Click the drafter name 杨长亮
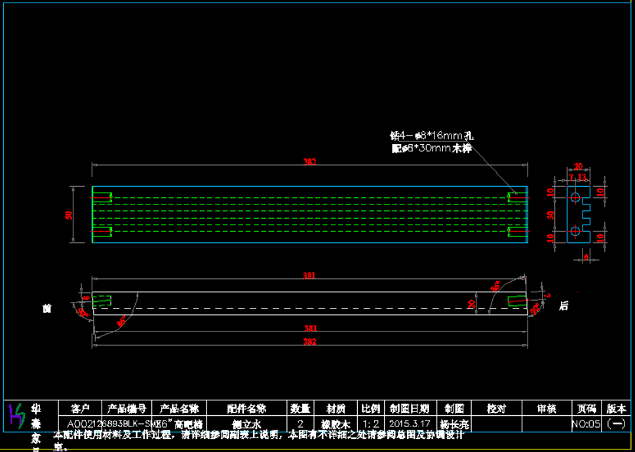The width and height of the screenshot is (635, 452). [x=452, y=424]
